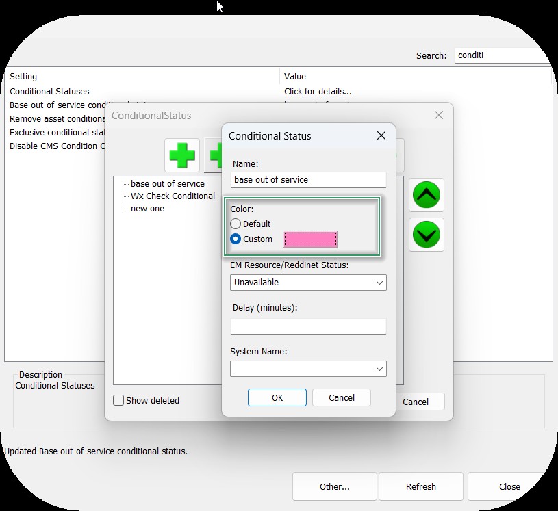The height and width of the screenshot is (511, 558).
Task: Click the Name input field
Action: click(x=308, y=180)
